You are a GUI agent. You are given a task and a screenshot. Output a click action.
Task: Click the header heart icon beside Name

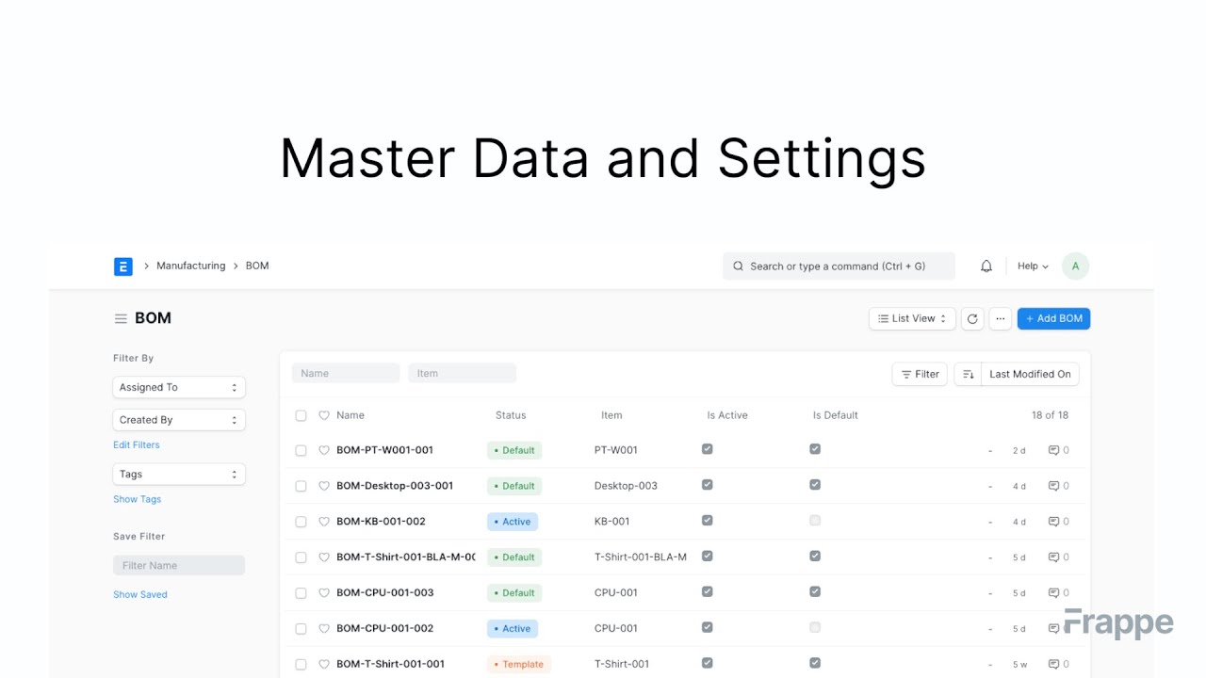(324, 415)
